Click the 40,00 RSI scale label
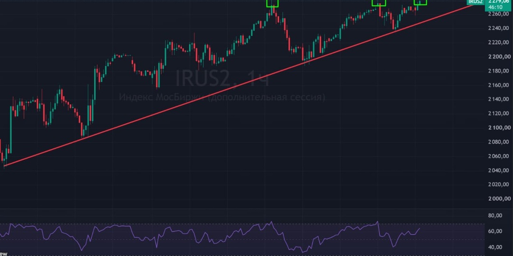The image size is (513, 256). pos(495,247)
